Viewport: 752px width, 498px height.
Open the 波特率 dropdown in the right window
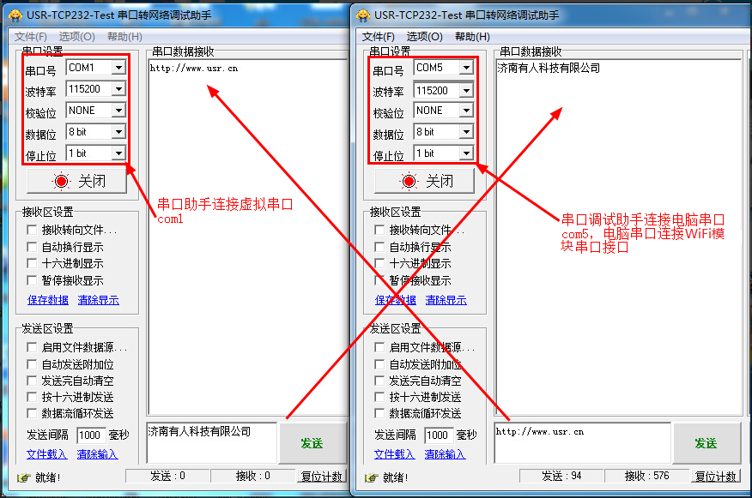pyautogui.click(x=464, y=89)
